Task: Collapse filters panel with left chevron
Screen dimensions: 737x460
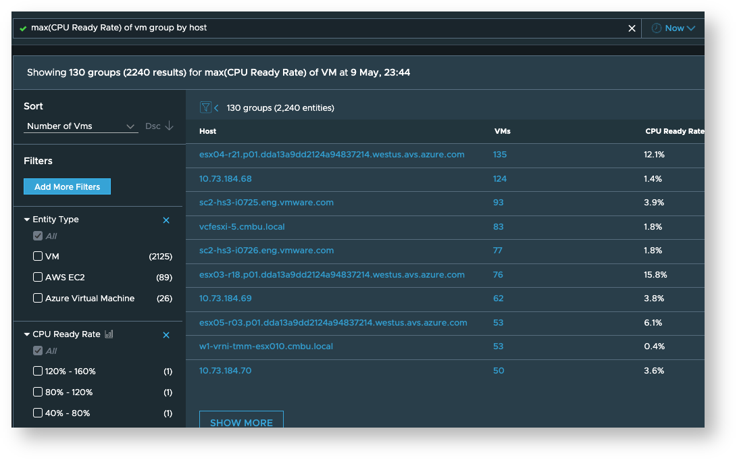Action: click(216, 108)
